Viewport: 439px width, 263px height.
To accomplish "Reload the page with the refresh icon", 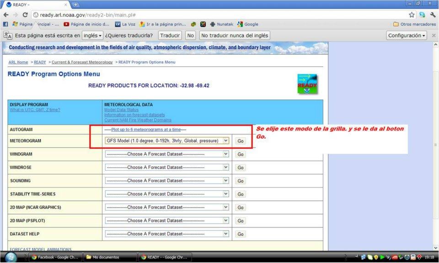I will click(25, 15).
